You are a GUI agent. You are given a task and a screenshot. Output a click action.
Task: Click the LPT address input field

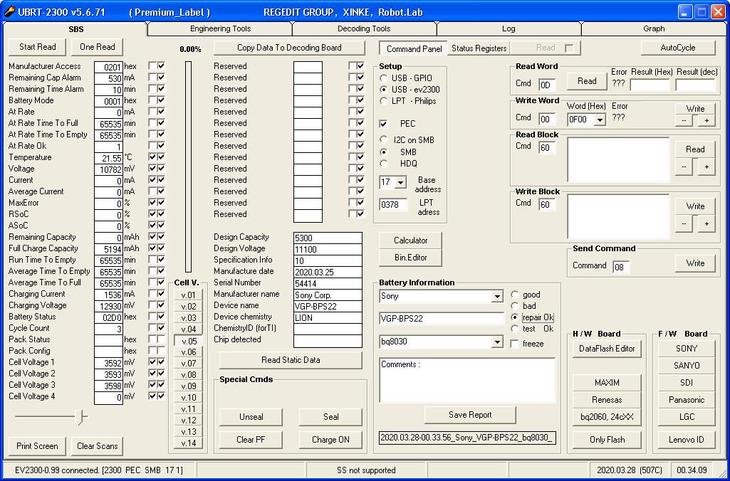pos(393,205)
